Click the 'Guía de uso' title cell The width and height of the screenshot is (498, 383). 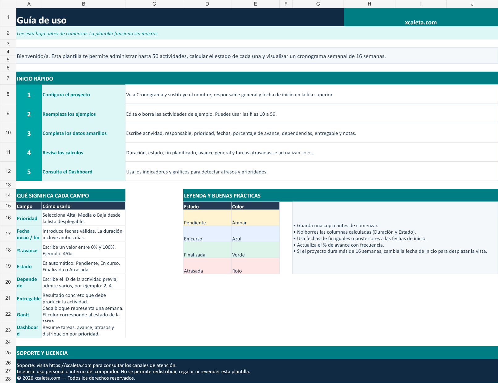[x=180, y=17]
